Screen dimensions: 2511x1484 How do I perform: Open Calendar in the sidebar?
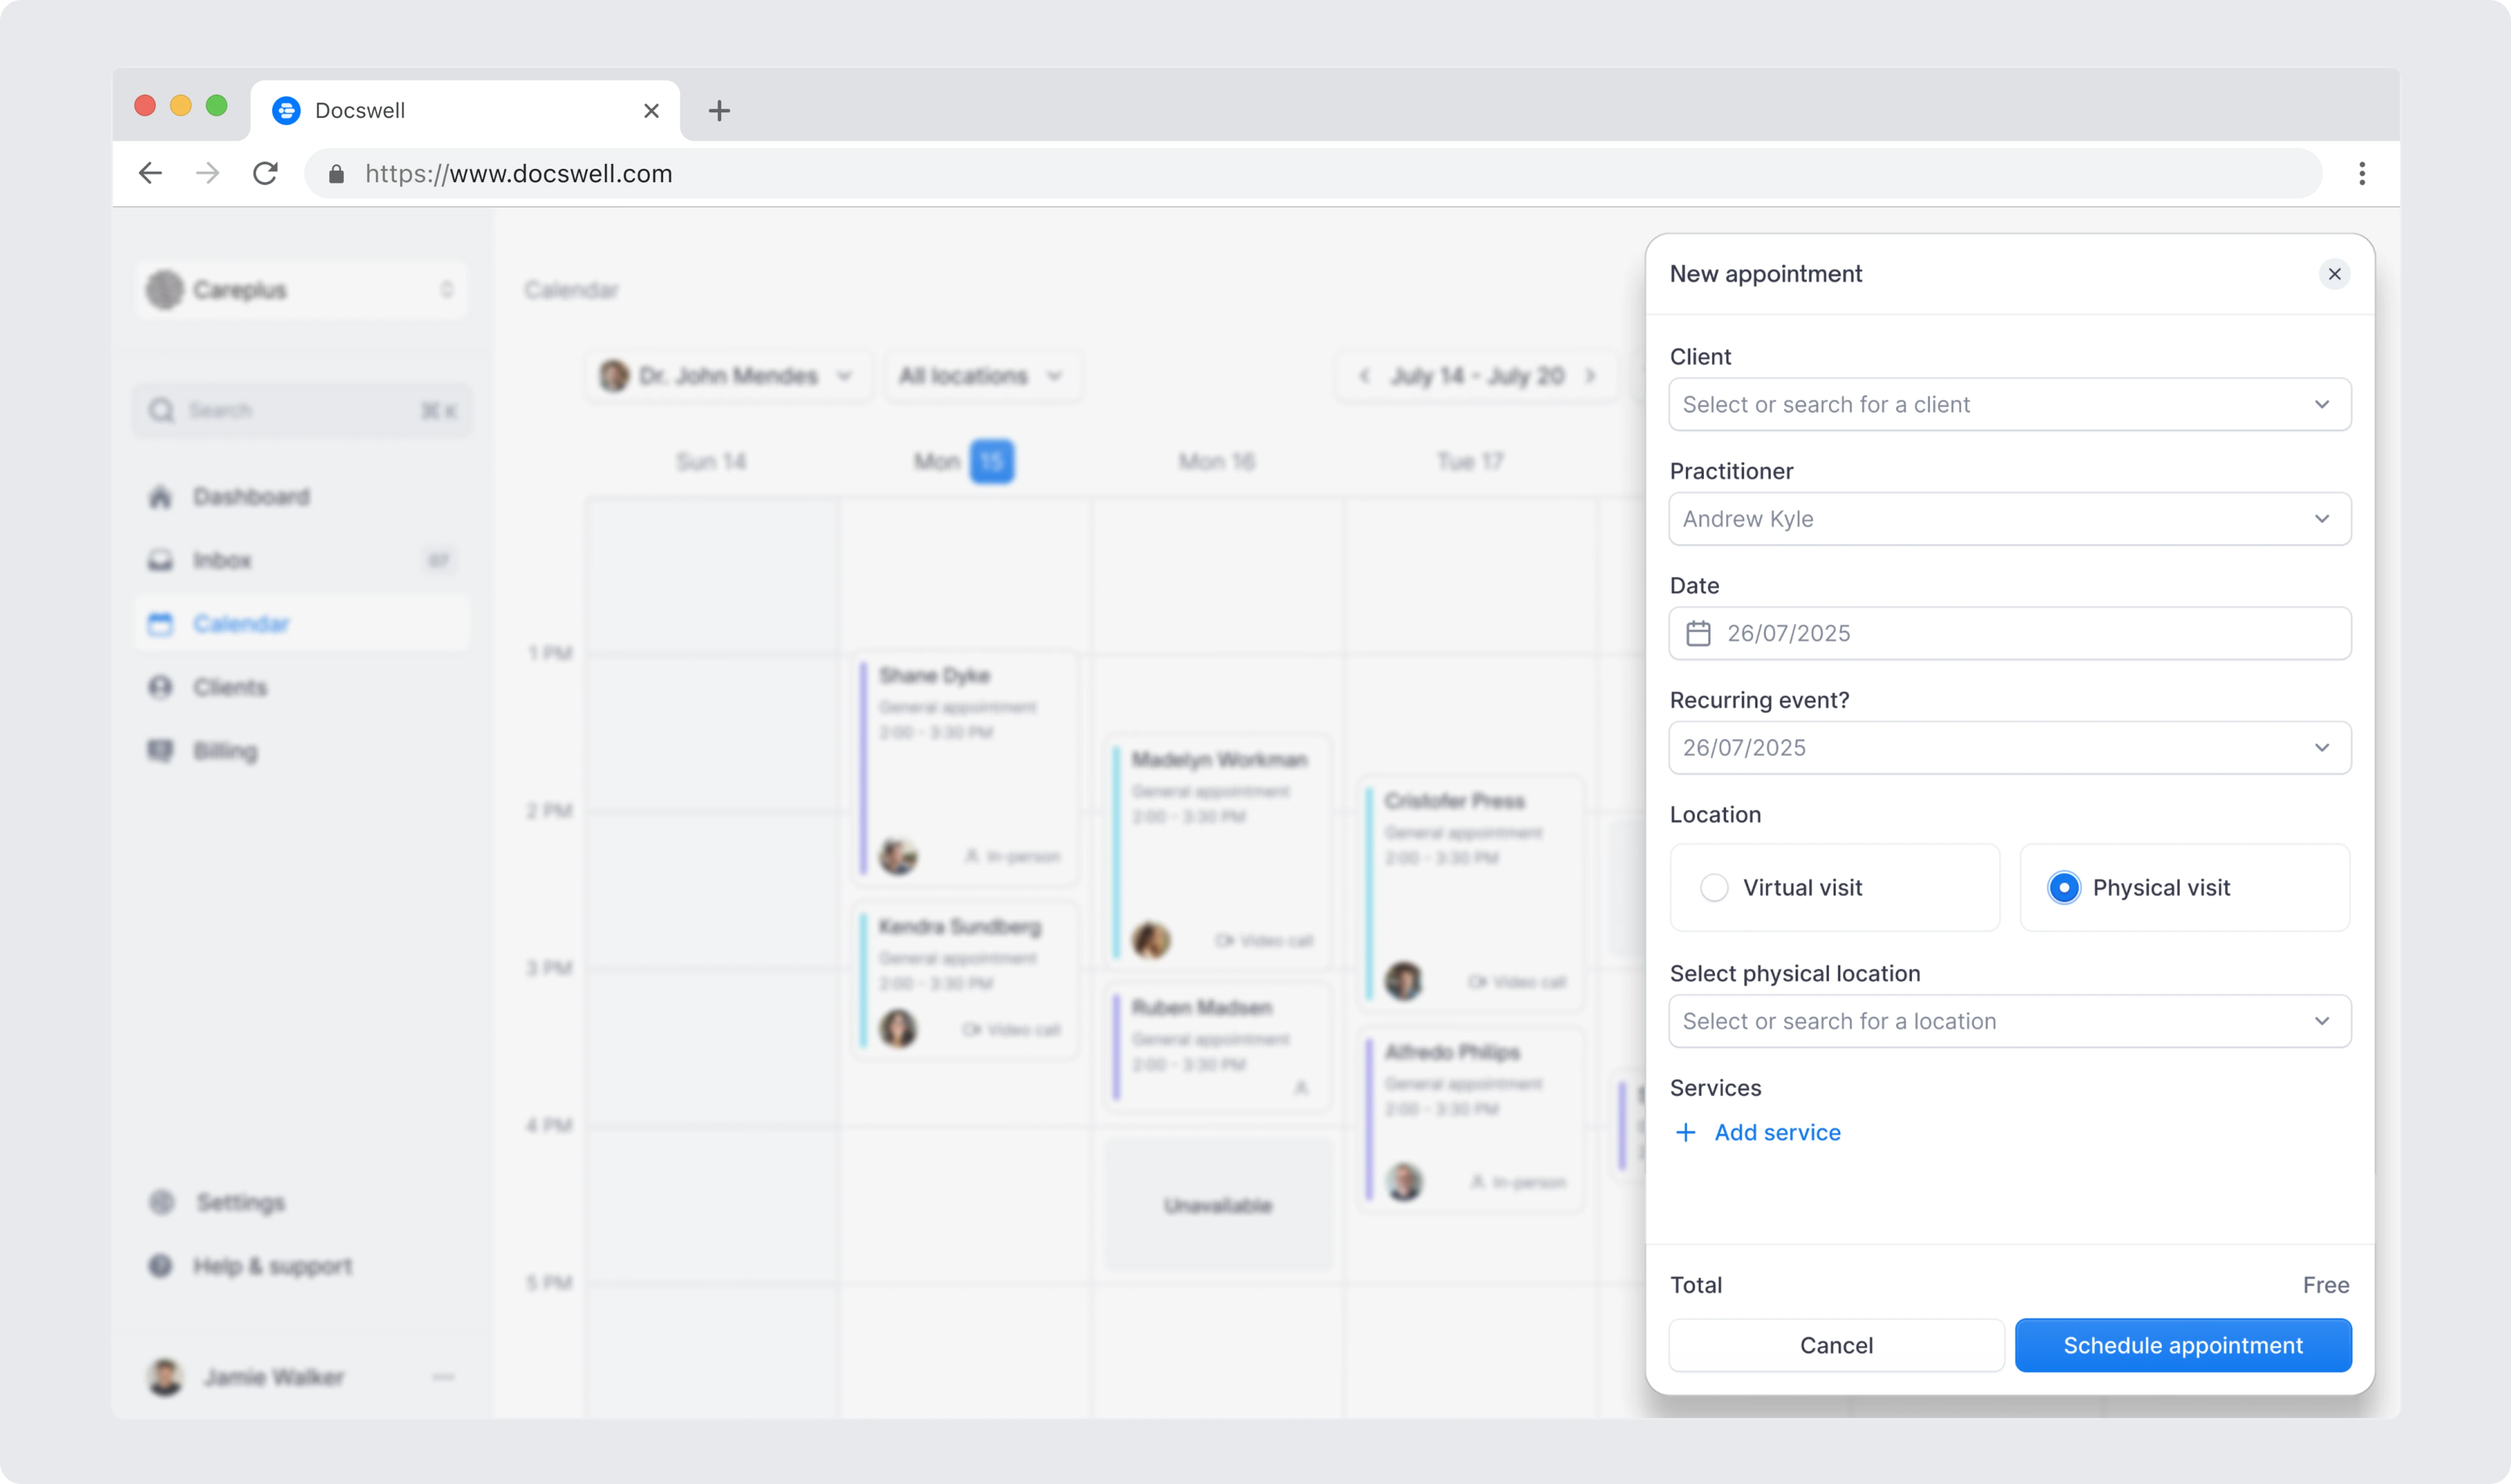(241, 623)
